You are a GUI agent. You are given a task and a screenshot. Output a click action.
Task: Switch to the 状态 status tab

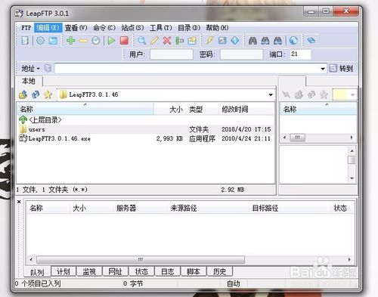pyautogui.click(x=141, y=271)
